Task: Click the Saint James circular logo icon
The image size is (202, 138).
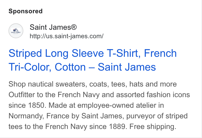Action: click(x=16, y=31)
